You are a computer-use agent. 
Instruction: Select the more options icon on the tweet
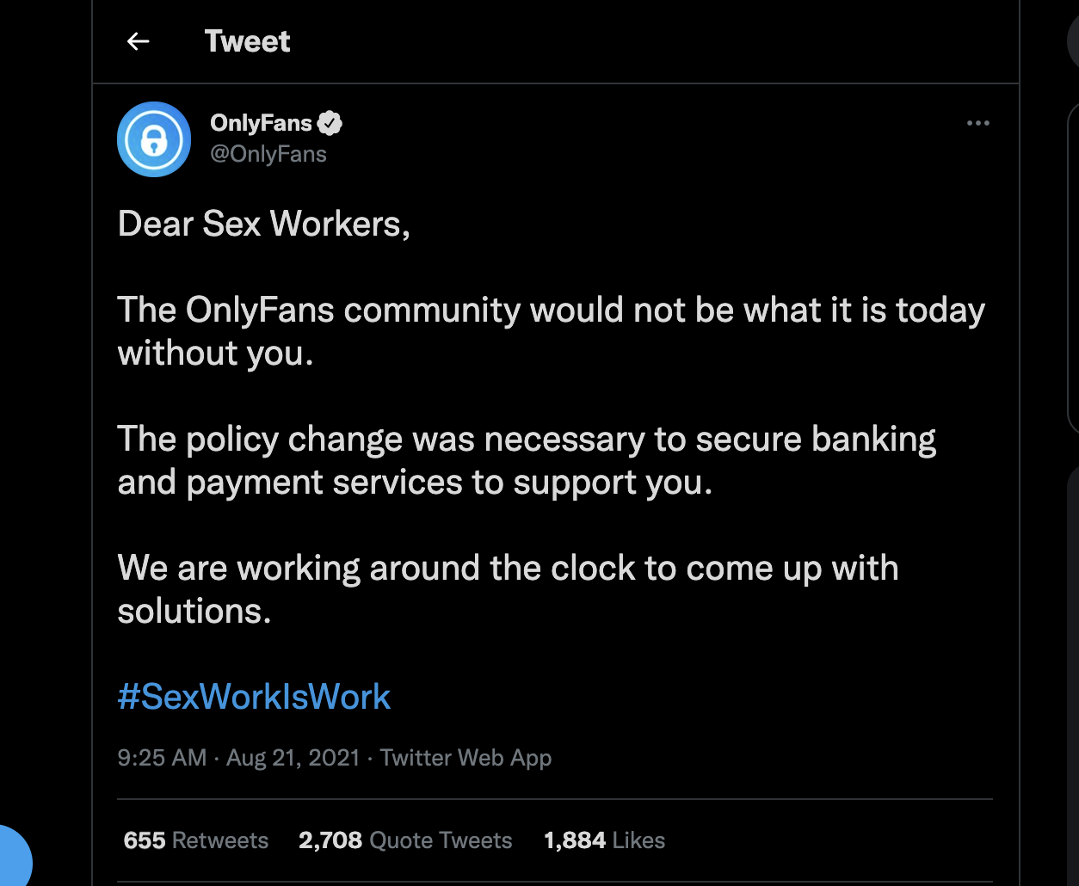978,124
